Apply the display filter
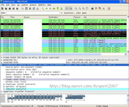The width and height of the screenshot is (129, 107). point(84,13)
